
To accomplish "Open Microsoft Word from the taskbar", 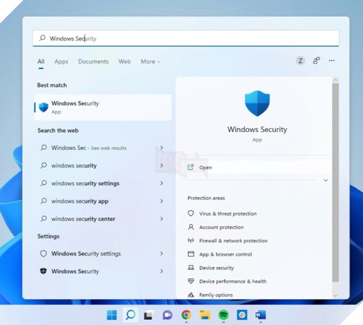I will tap(260, 315).
